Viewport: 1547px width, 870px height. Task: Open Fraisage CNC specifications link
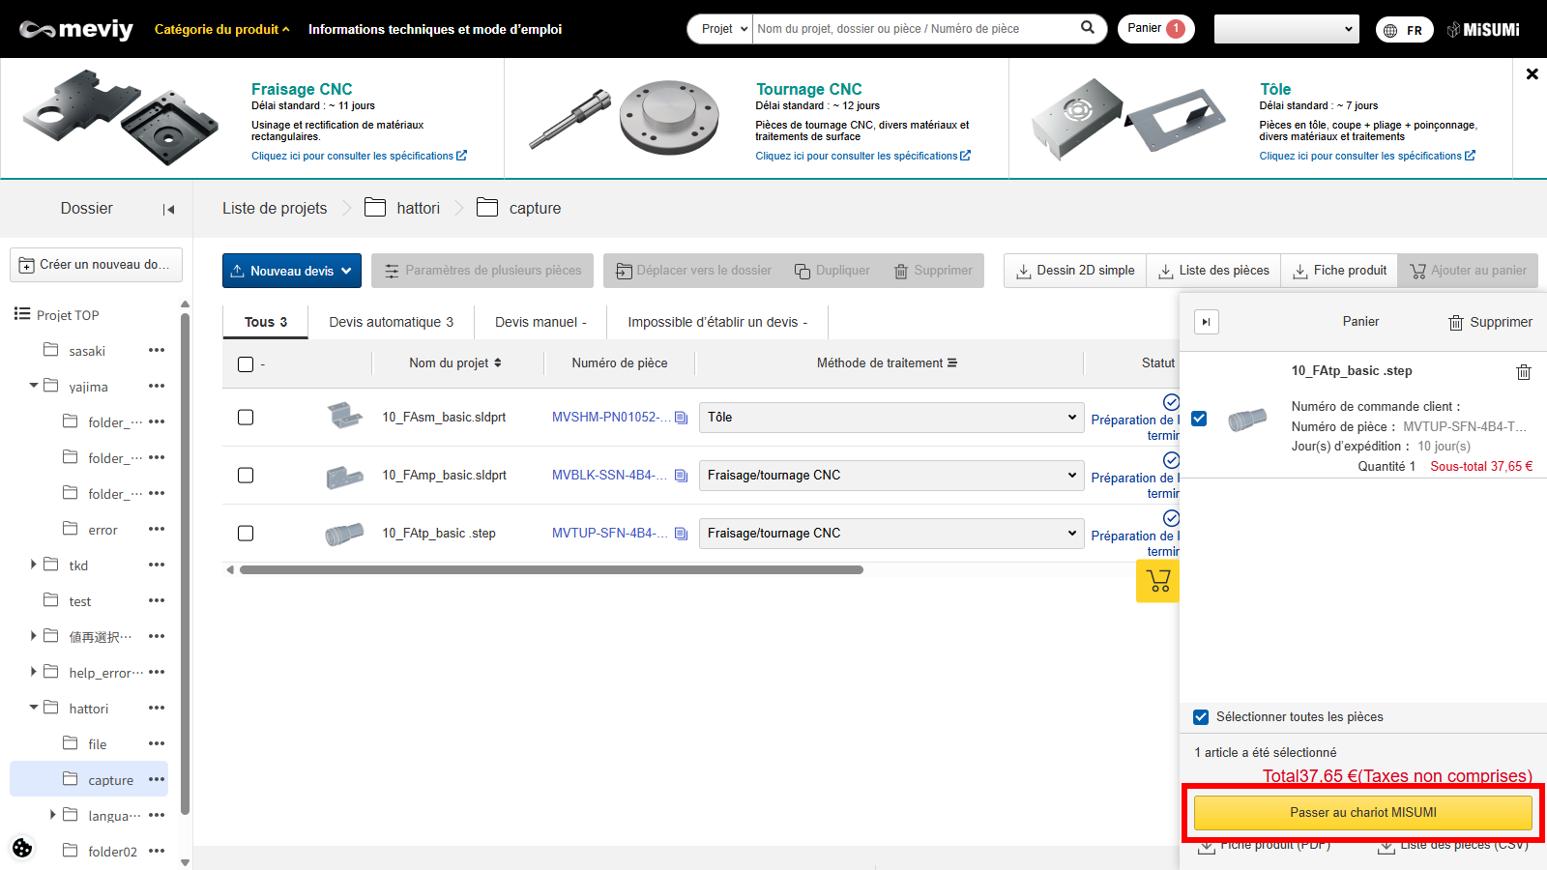click(x=359, y=156)
